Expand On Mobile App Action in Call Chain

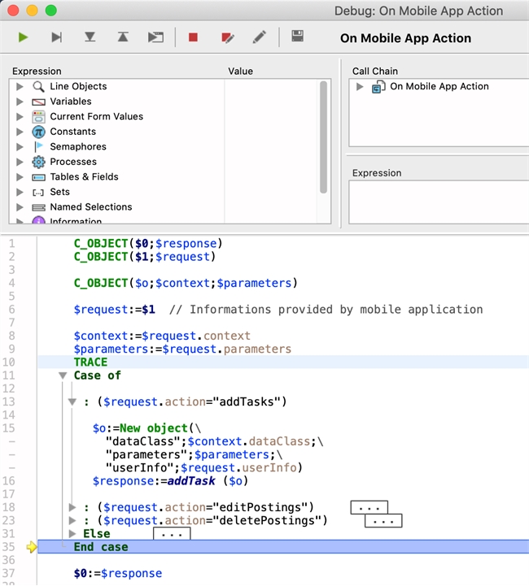click(361, 86)
